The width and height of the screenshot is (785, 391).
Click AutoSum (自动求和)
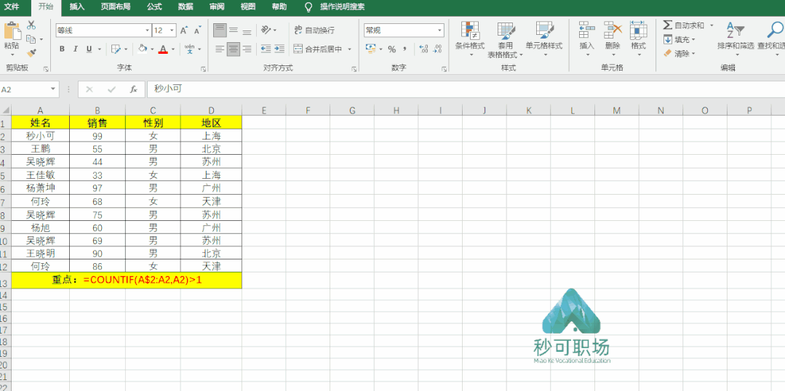(683, 25)
